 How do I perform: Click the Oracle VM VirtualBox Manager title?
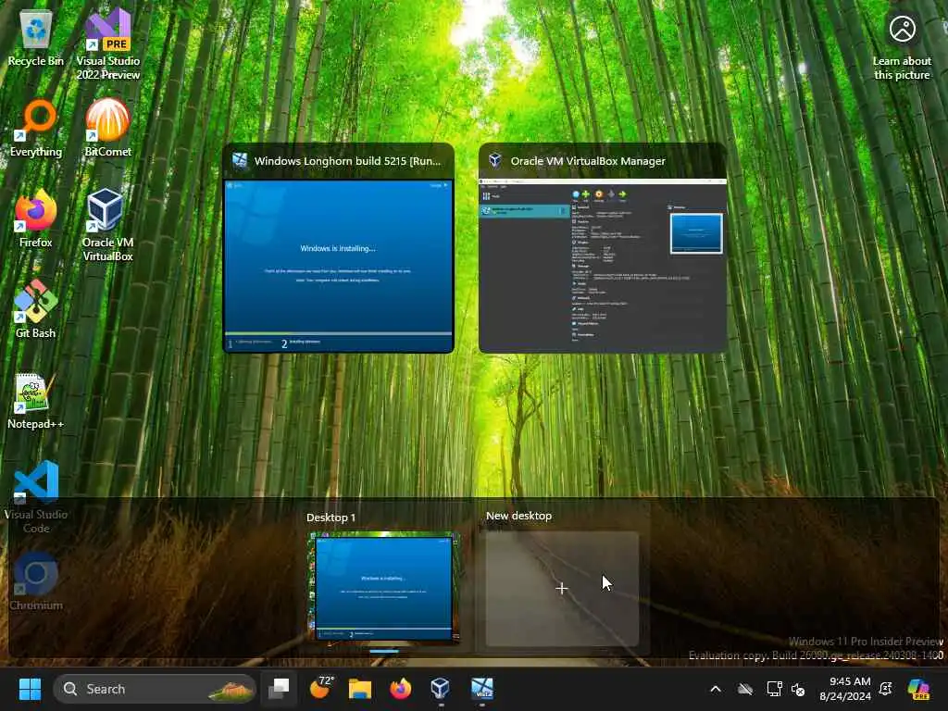(x=588, y=161)
